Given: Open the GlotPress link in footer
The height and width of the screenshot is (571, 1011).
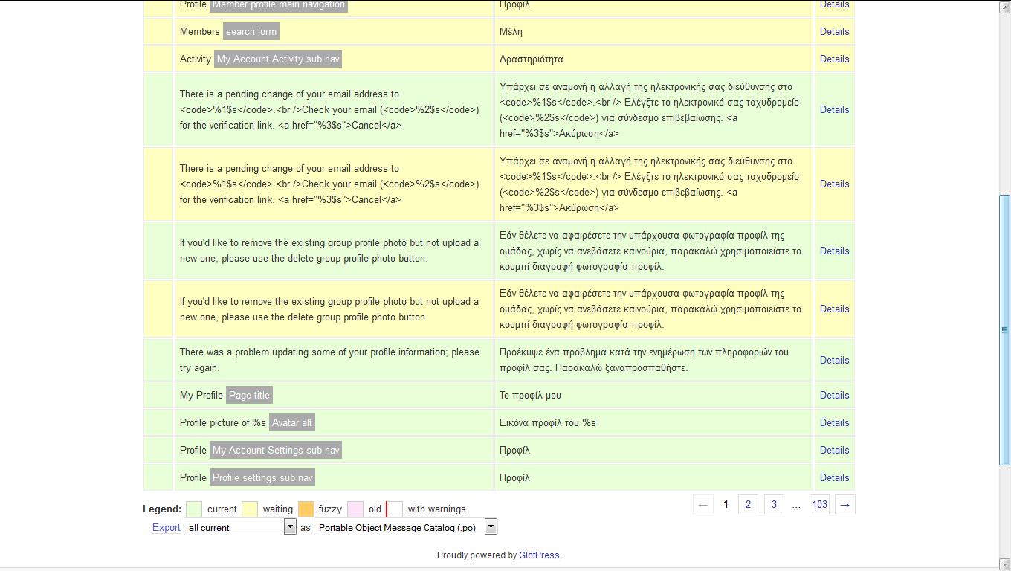Looking at the screenshot, I should 539,555.
